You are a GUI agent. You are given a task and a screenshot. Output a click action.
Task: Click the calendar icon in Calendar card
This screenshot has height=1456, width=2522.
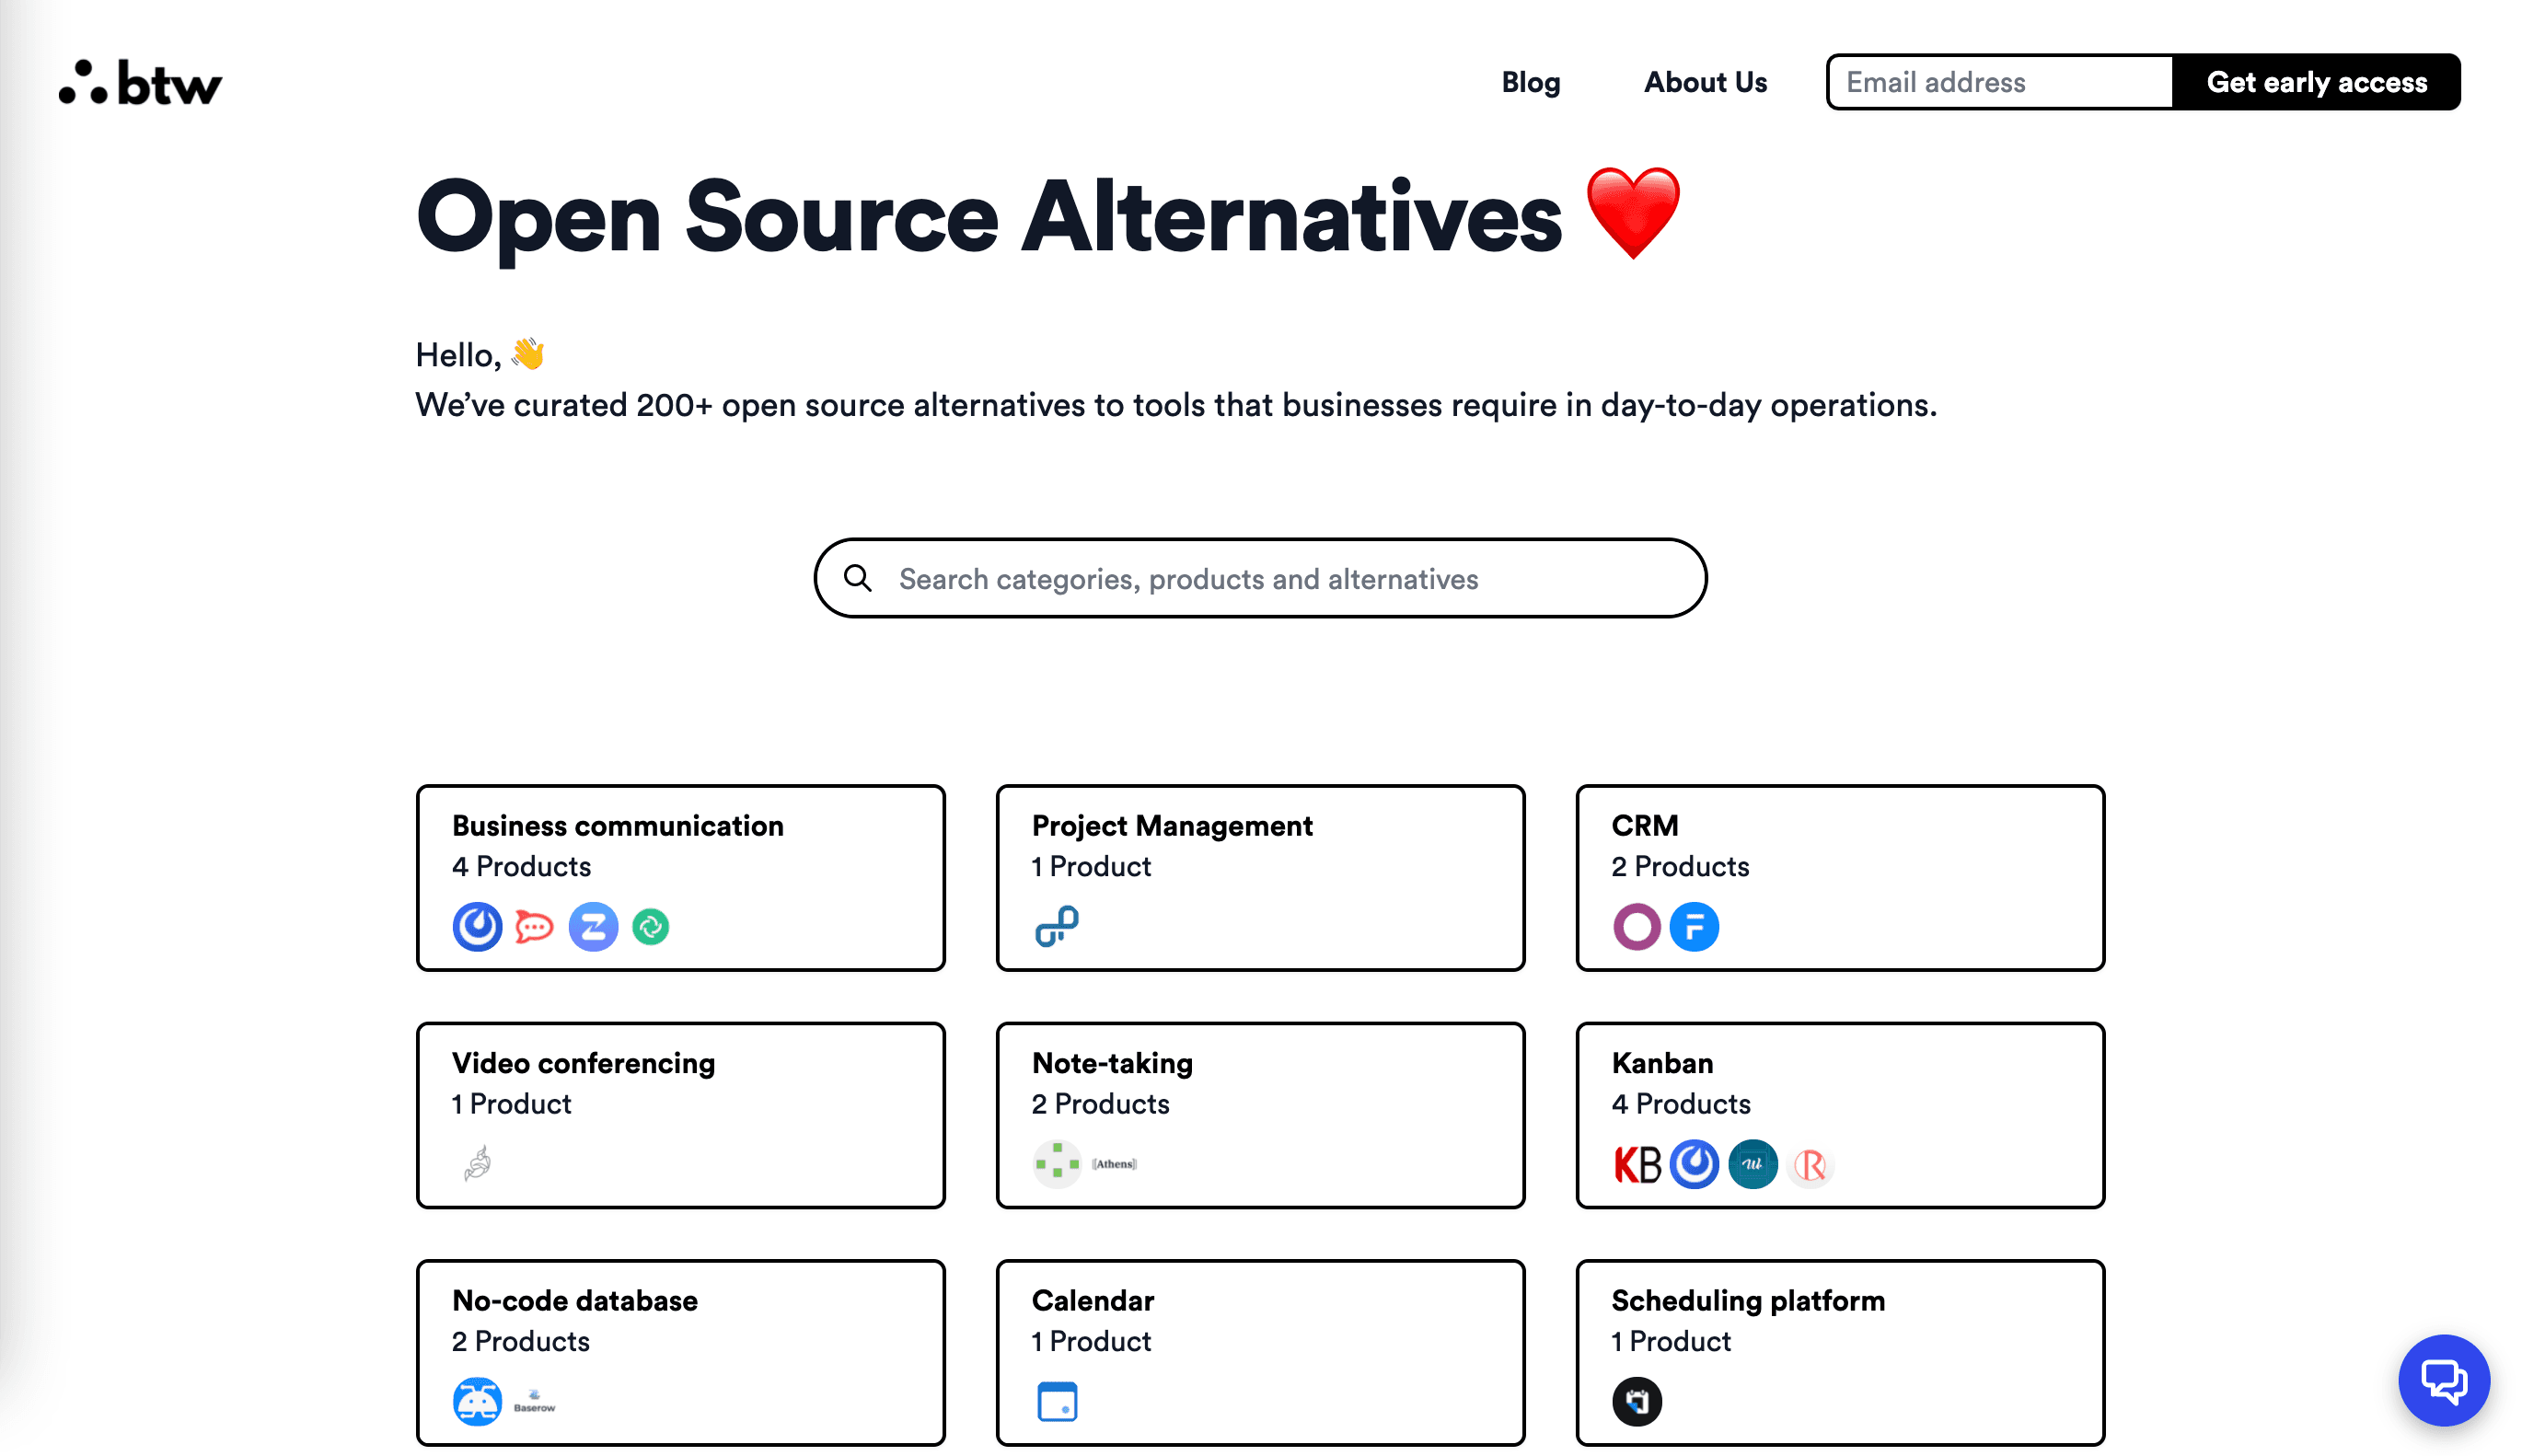pyautogui.click(x=1056, y=1401)
